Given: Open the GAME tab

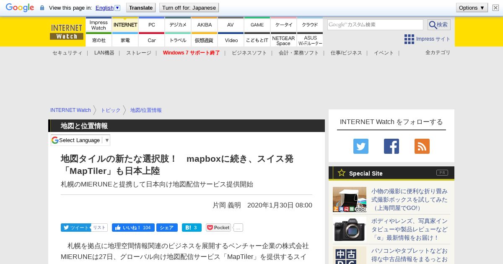Looking at the screenshot, I should point(257,24).
